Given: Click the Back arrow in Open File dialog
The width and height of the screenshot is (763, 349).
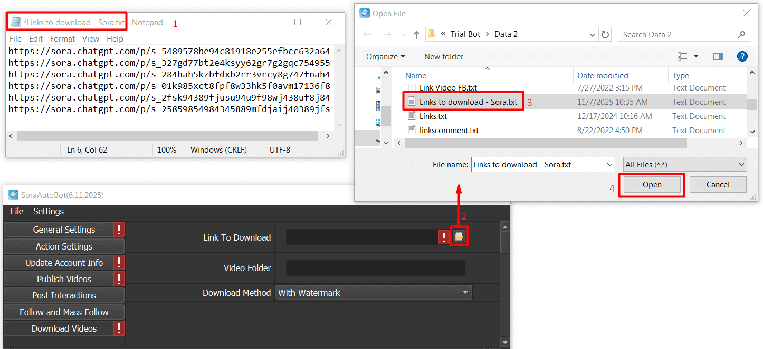Looking at the screenshot, I should click(x=367, y=35).
